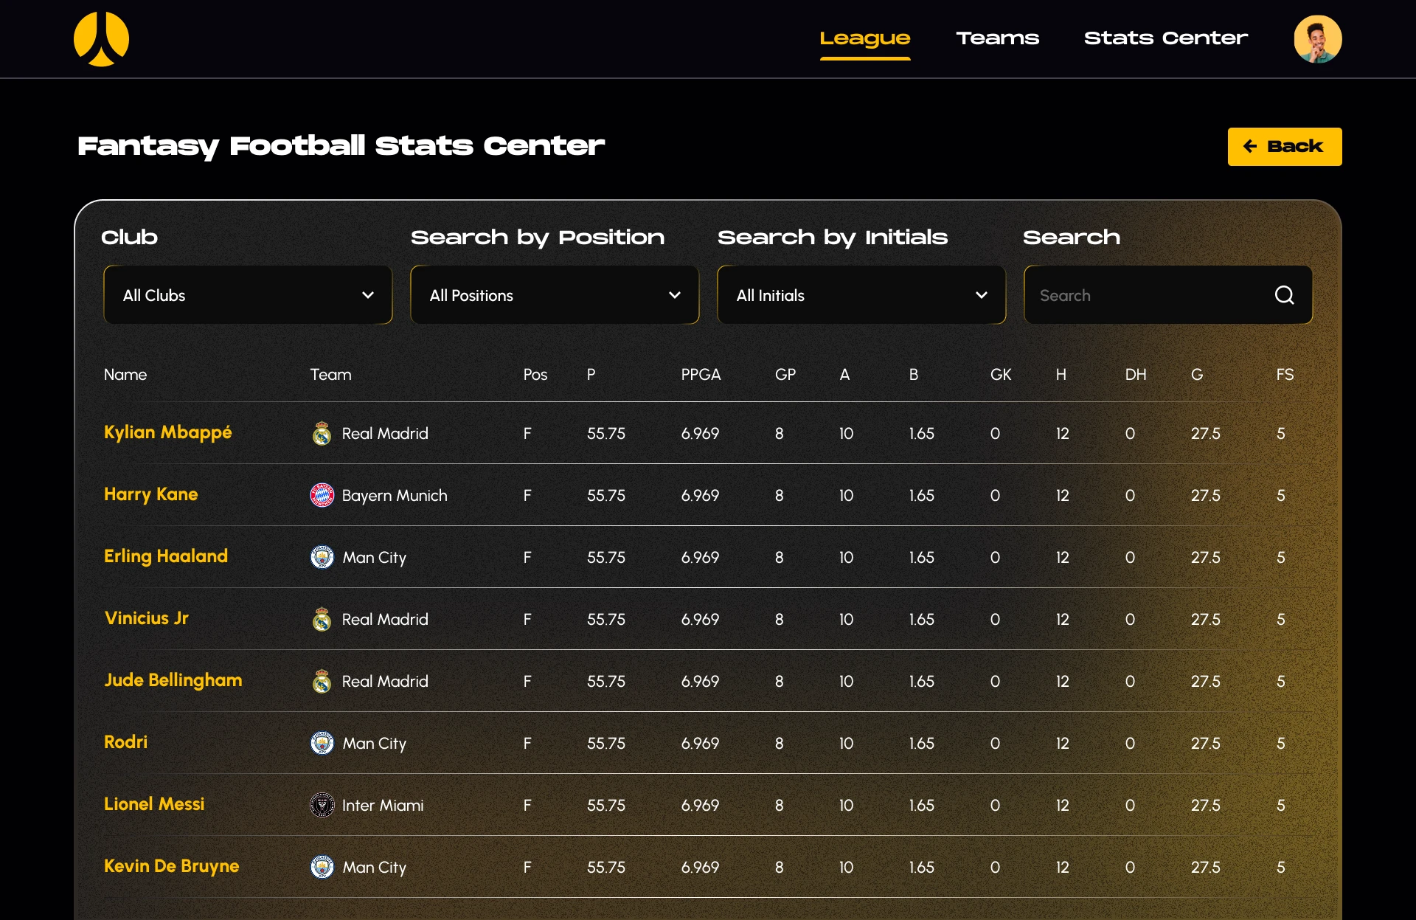Click the Back button
1416x920 pixels.
tap(1285, 146)
